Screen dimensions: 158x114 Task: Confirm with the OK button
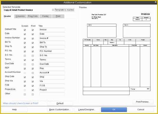[114, 110]
